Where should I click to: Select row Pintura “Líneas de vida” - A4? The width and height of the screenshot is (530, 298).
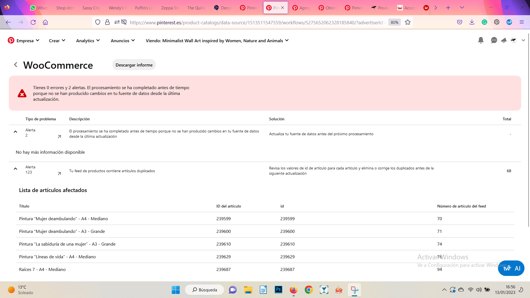[265, 257]
